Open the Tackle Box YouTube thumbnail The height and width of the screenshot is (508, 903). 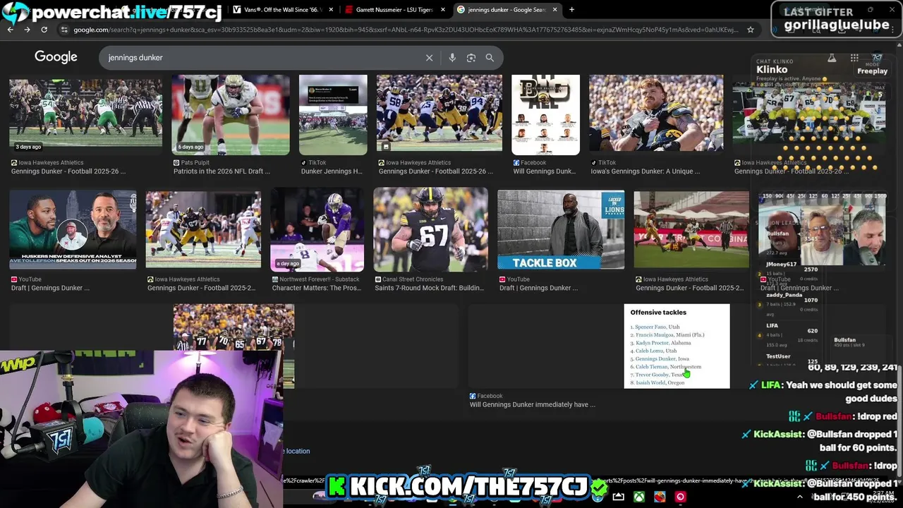561,230
